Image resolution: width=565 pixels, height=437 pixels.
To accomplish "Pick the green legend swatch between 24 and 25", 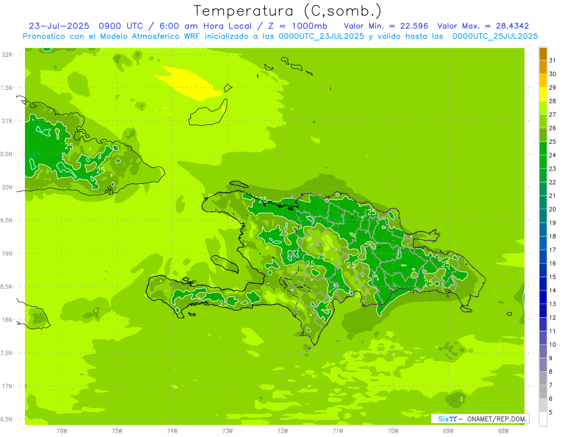I will pos(543,148).
